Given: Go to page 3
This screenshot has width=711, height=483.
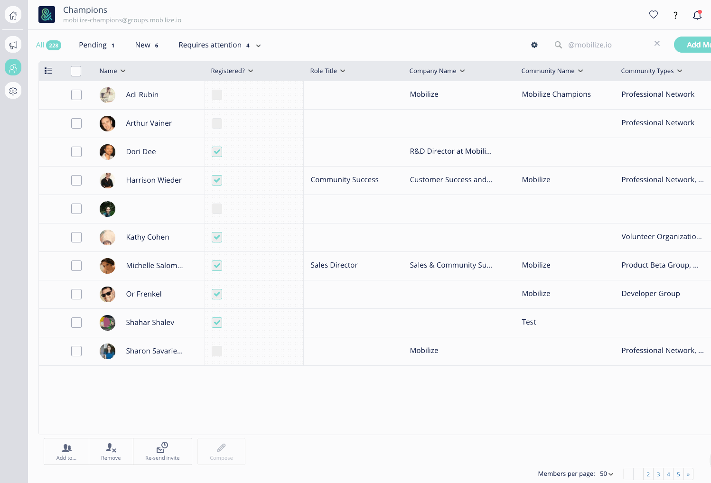Looking at the screenshot, I should 658,474.
